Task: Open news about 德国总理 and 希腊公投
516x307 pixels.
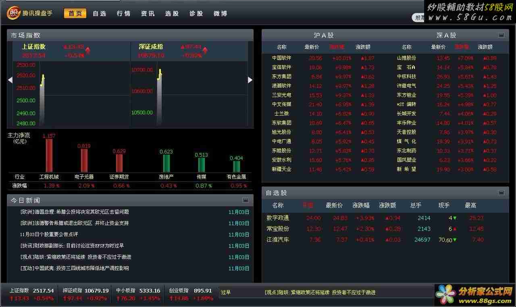Action: [x=75, y=212]
